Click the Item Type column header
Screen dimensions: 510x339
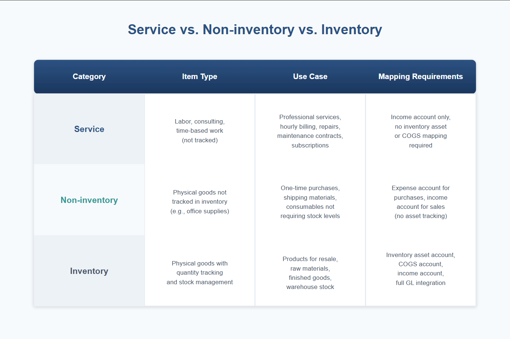point(199,76)
